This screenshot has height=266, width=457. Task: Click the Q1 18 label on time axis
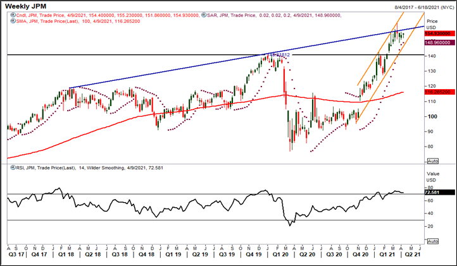pyautogui.click(x=66, y=255)
